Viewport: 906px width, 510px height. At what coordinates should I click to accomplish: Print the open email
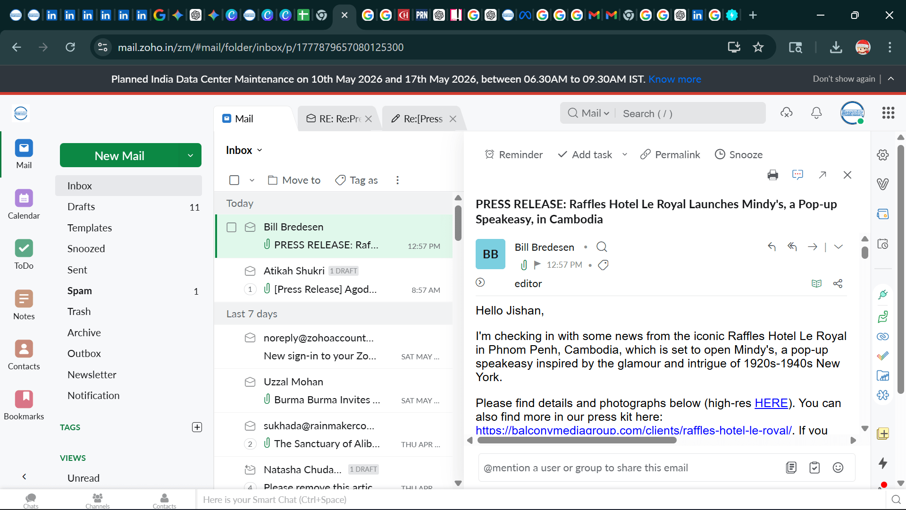[772, 175]
